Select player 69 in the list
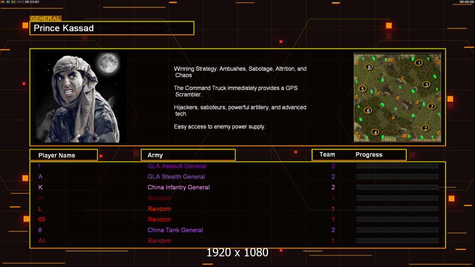The width and height of the screenshot is (475, 267). (42, 219)
